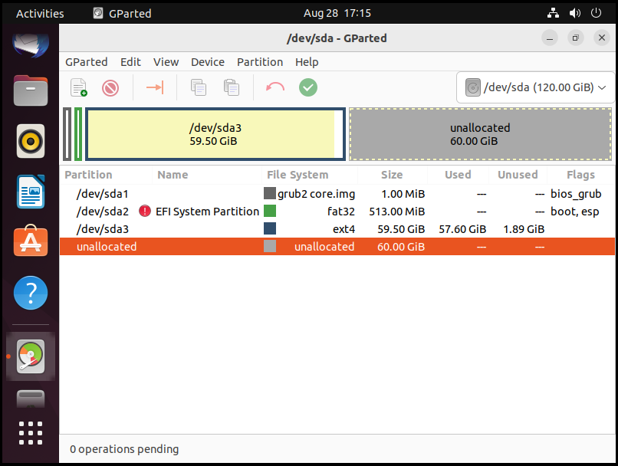Click the New partition toolbar icon
The image size is (618, 466).
click(78, 87)
